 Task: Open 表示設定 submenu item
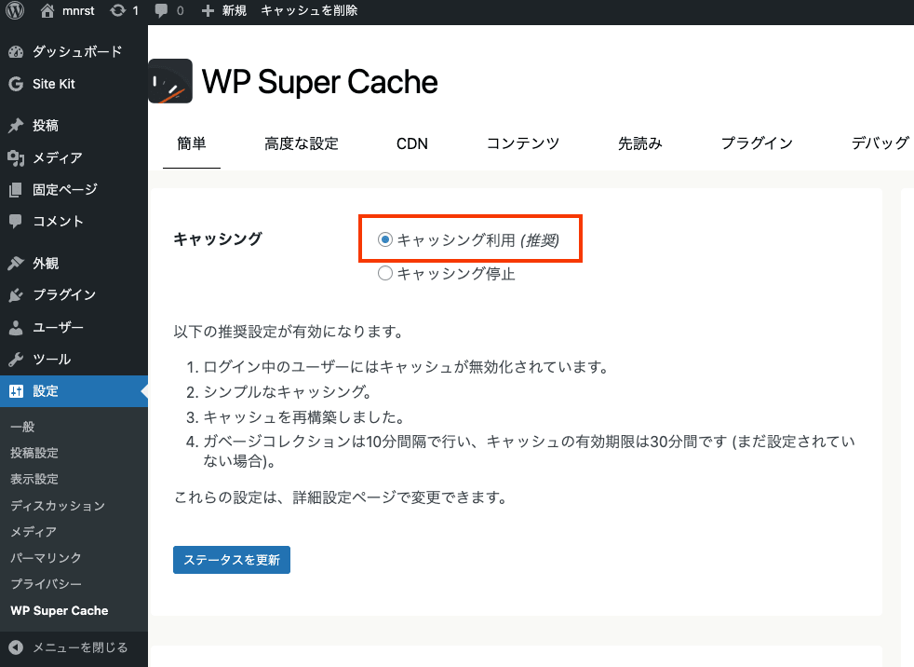tap(34, 479)
